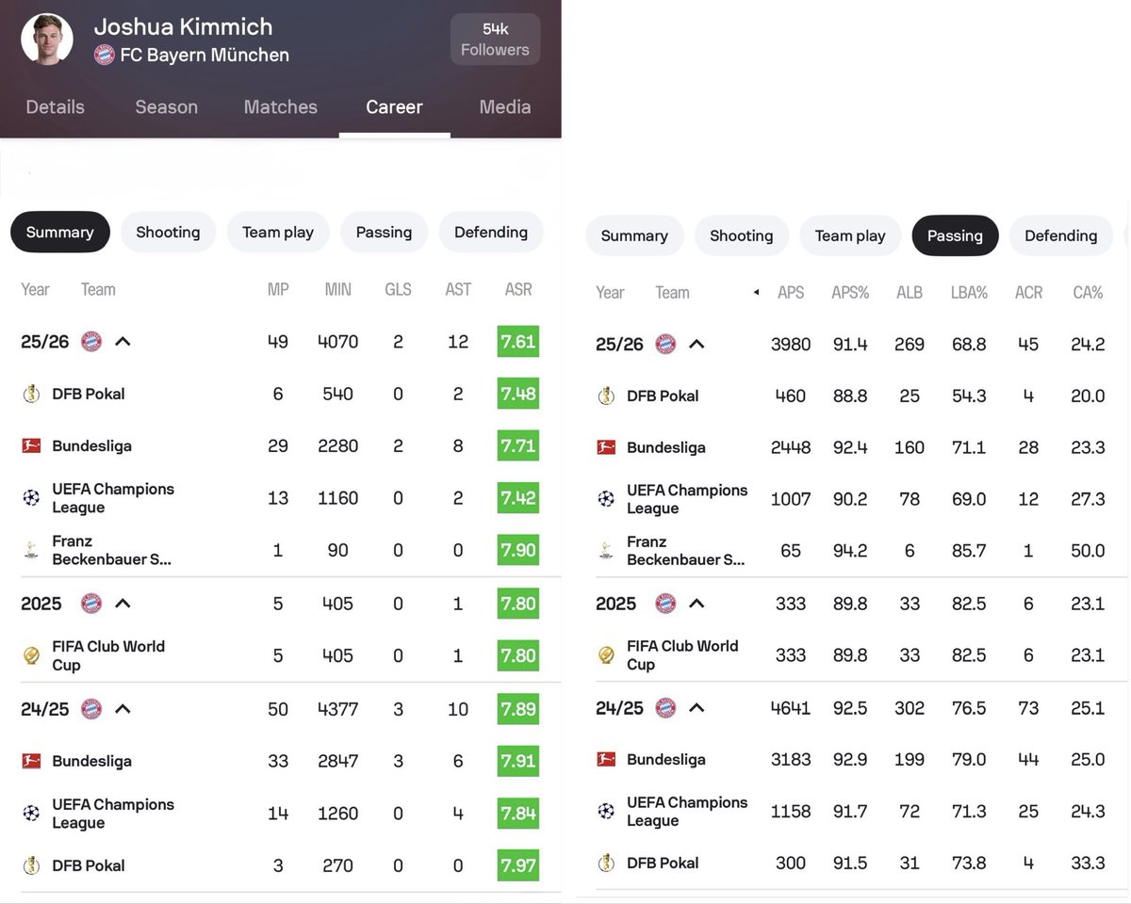Click the MIN column header
This screenshot has width=1131, height=904.
337,289
